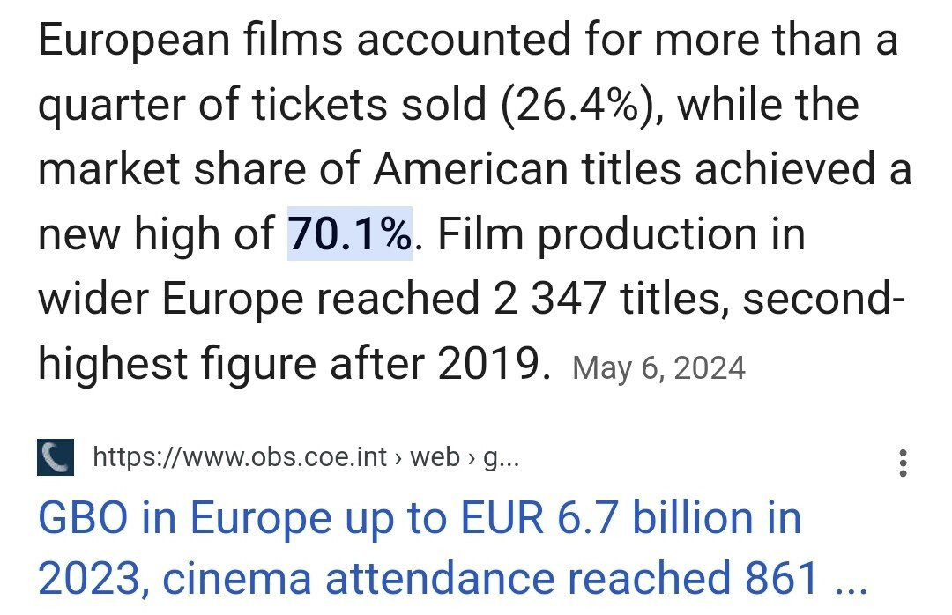The width and height of the screenshot is (952, 615).
Task: Click the https://www.obs.coe.int URL
Action: 239,457
